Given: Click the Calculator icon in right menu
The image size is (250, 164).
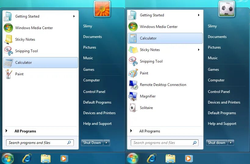Looking at the screenshot, I should tap(133, 38).
